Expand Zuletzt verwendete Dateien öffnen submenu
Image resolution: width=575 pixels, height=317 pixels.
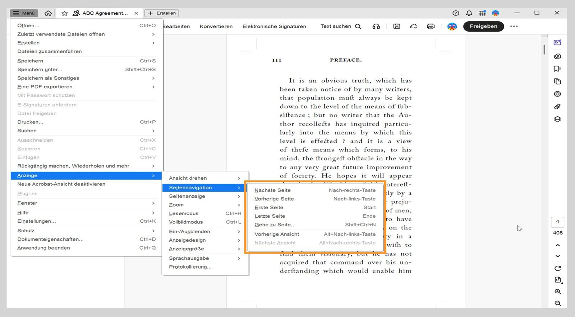[86, 34]
